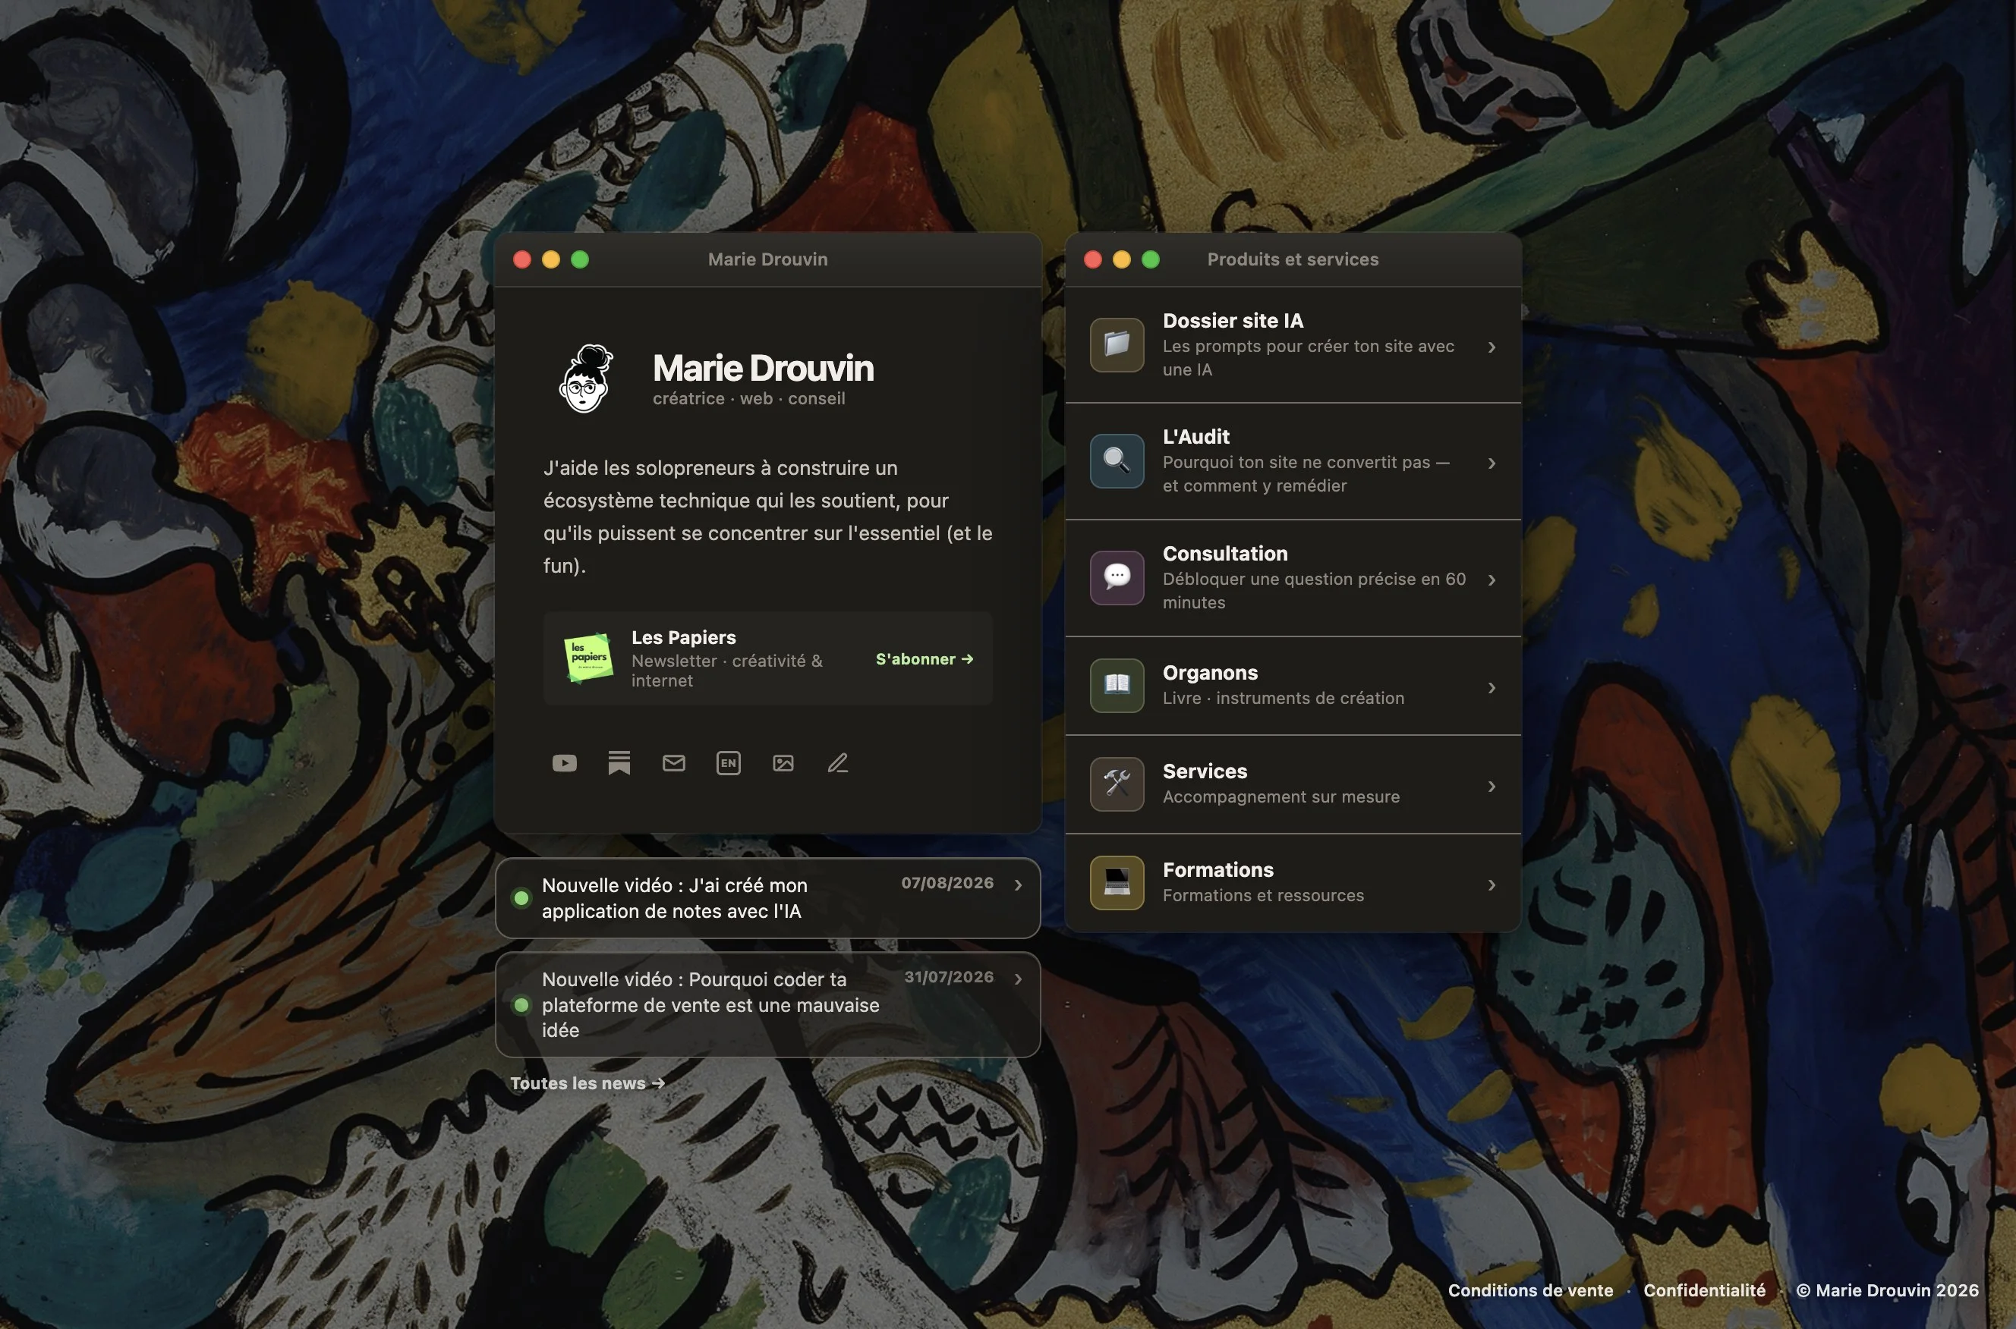This screenshot has width=2016, height=1329.
Task: Open news about plateforme de vente mauvaise idée
Action: pyautogui.click(x=767, y=1004)
